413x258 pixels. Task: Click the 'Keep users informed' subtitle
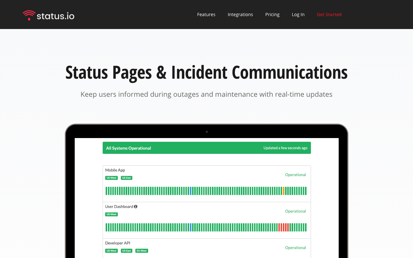206,94
